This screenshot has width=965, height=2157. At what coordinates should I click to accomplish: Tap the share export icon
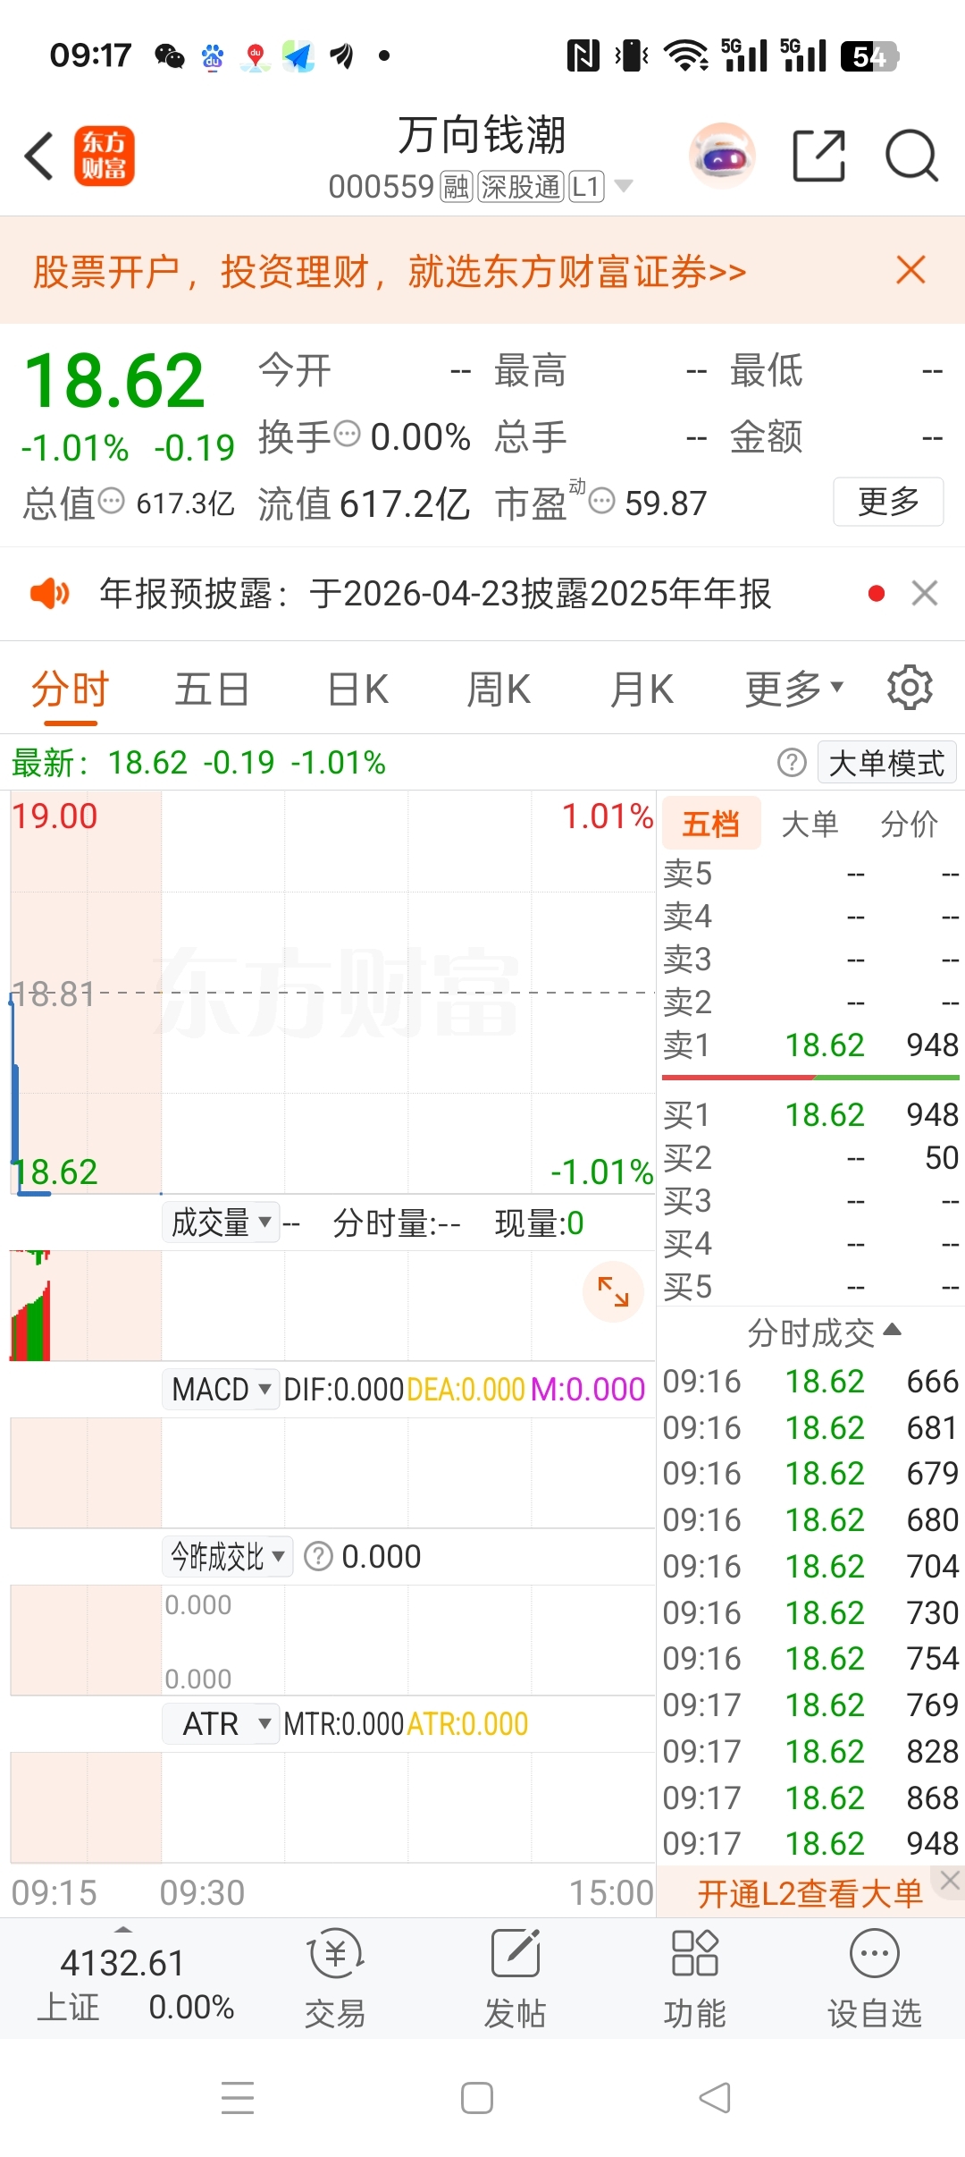(x=819, y=156)
